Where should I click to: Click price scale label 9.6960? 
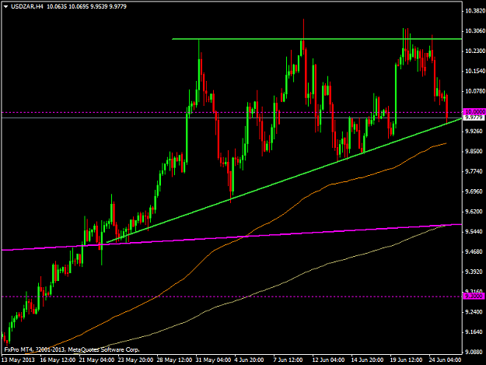[475, 191]
